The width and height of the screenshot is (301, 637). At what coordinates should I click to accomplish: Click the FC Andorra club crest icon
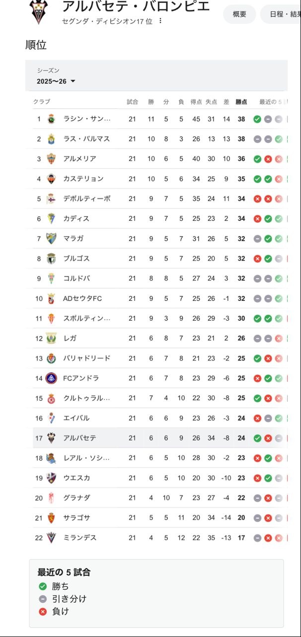[51, 378]
